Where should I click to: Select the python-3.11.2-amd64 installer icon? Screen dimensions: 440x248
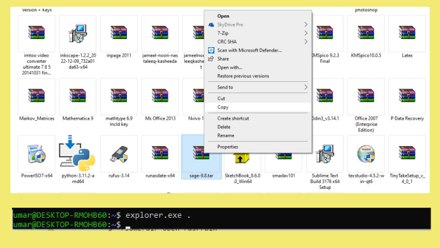(x=77, y=154)
